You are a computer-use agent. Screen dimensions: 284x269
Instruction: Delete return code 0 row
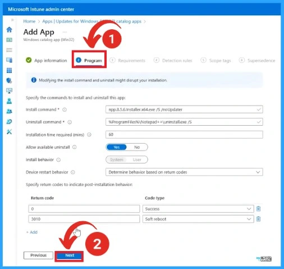pyautogui.click(x=258, y=209)
